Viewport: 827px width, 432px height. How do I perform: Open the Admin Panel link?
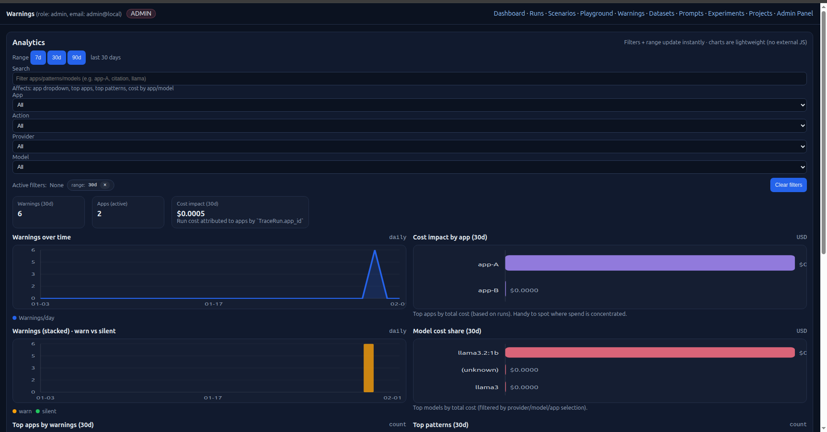pyautogui.click(x=794, y=13)
